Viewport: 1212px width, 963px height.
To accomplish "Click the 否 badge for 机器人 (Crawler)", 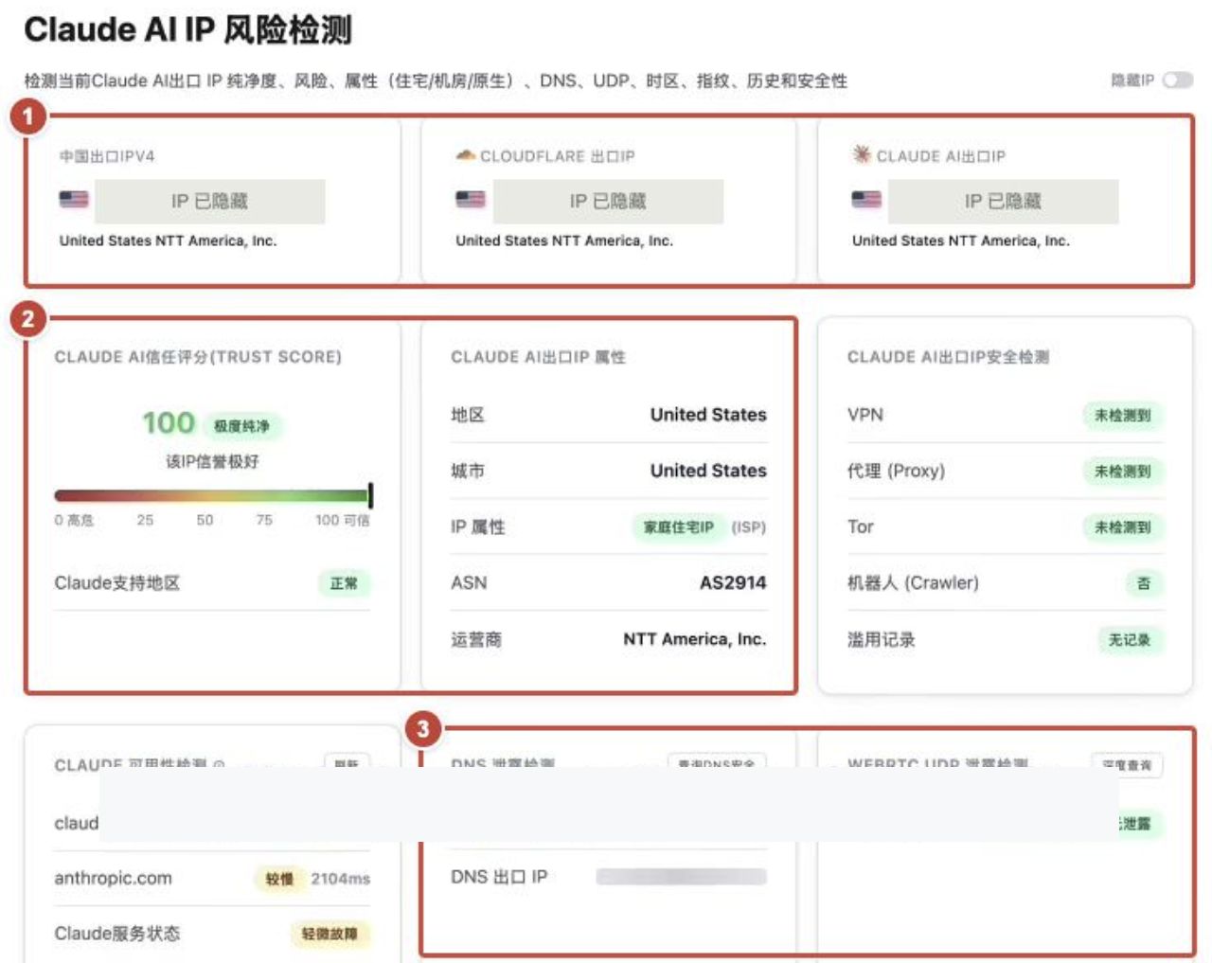I will [1144, 583].
